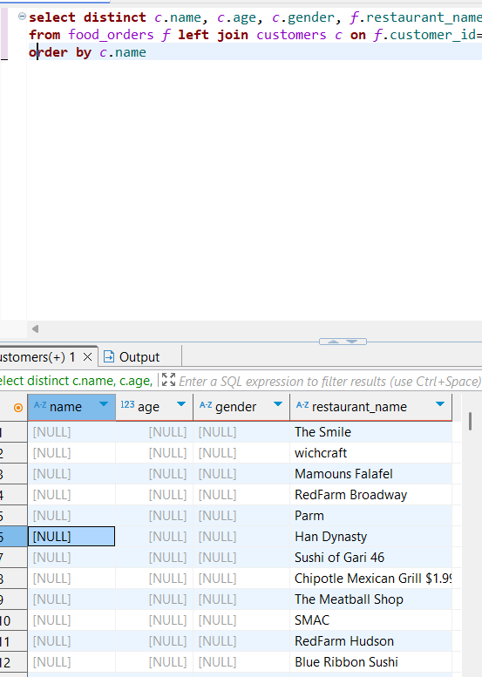This screenshot has width=482, height=677.
Task: Click the expand filter panel icon
Action: point(168,380)
